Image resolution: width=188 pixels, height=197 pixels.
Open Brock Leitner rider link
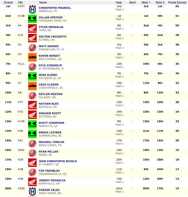tap(50, 132)
